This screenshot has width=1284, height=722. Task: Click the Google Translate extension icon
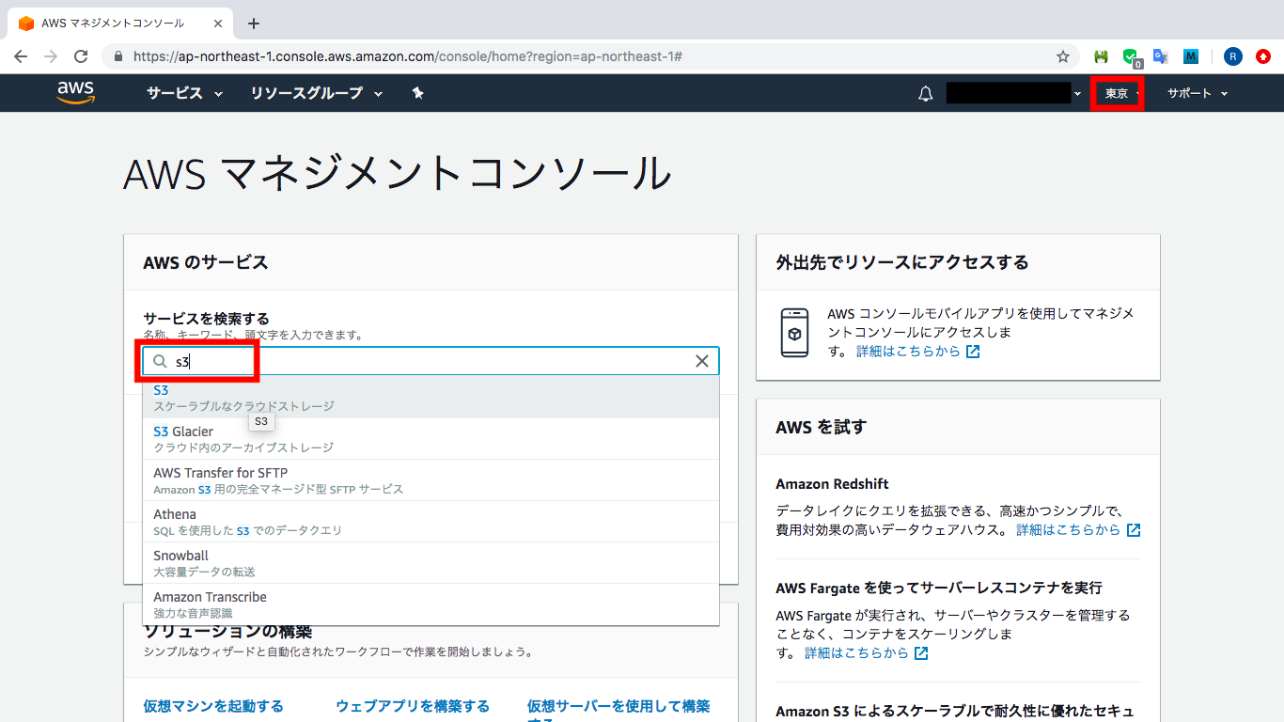point(1161,56)
